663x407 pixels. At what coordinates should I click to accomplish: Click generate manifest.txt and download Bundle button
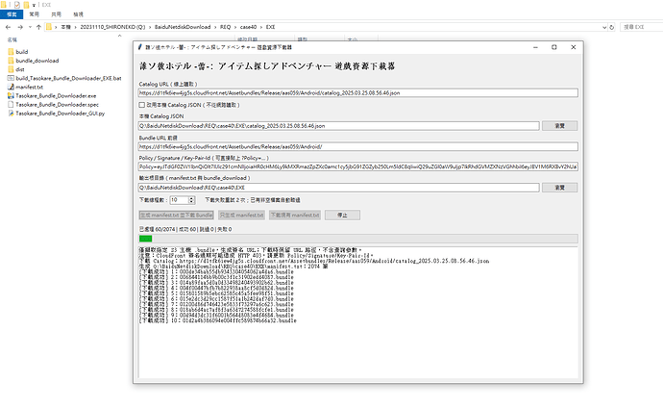[x=177, y=216]
